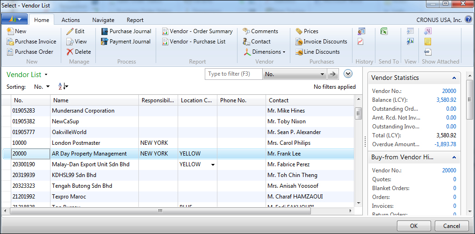Open the Links icon in Show Attached
The width and height of the screenshot is (475, 234).
(428, 52)
